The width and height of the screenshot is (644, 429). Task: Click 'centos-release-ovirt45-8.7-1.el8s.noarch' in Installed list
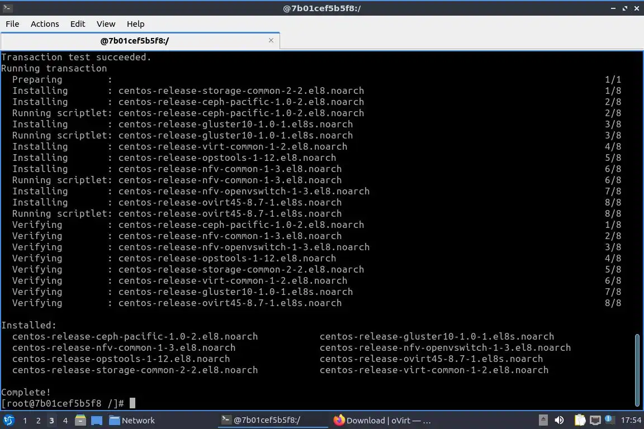tap(431, 359)
